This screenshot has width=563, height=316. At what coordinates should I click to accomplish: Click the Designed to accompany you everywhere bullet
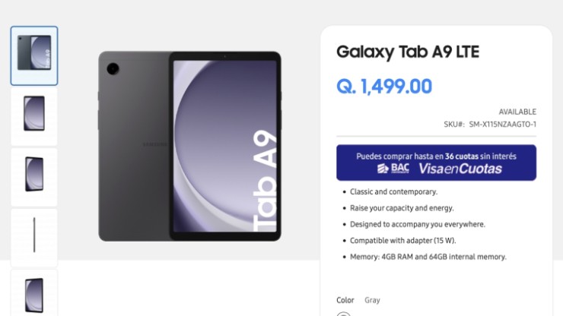coord(417,224)
